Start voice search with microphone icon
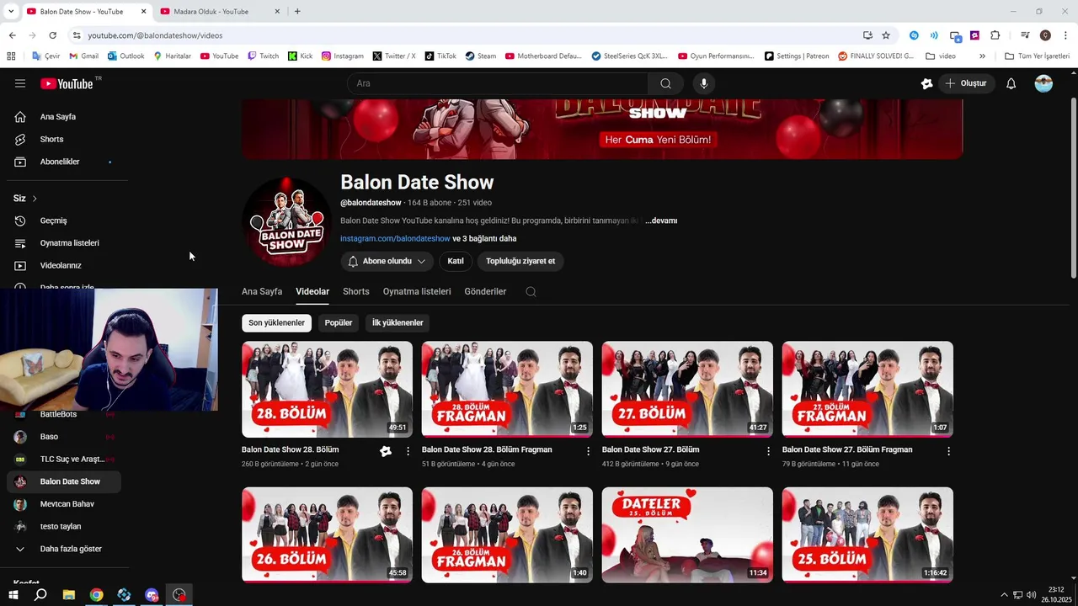Image resolution: width=1078 pixels, height=606 pixels. pos(704,83)
